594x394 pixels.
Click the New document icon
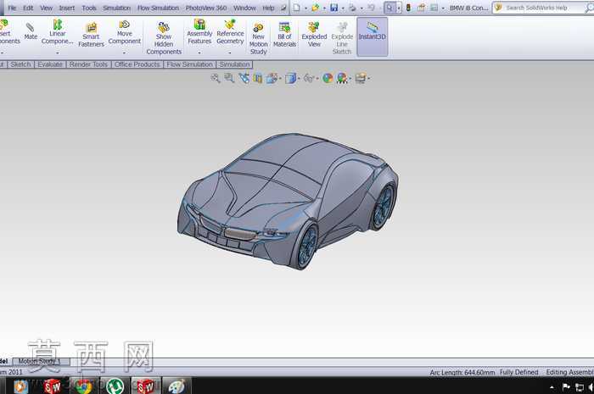(x=297, y=8)
